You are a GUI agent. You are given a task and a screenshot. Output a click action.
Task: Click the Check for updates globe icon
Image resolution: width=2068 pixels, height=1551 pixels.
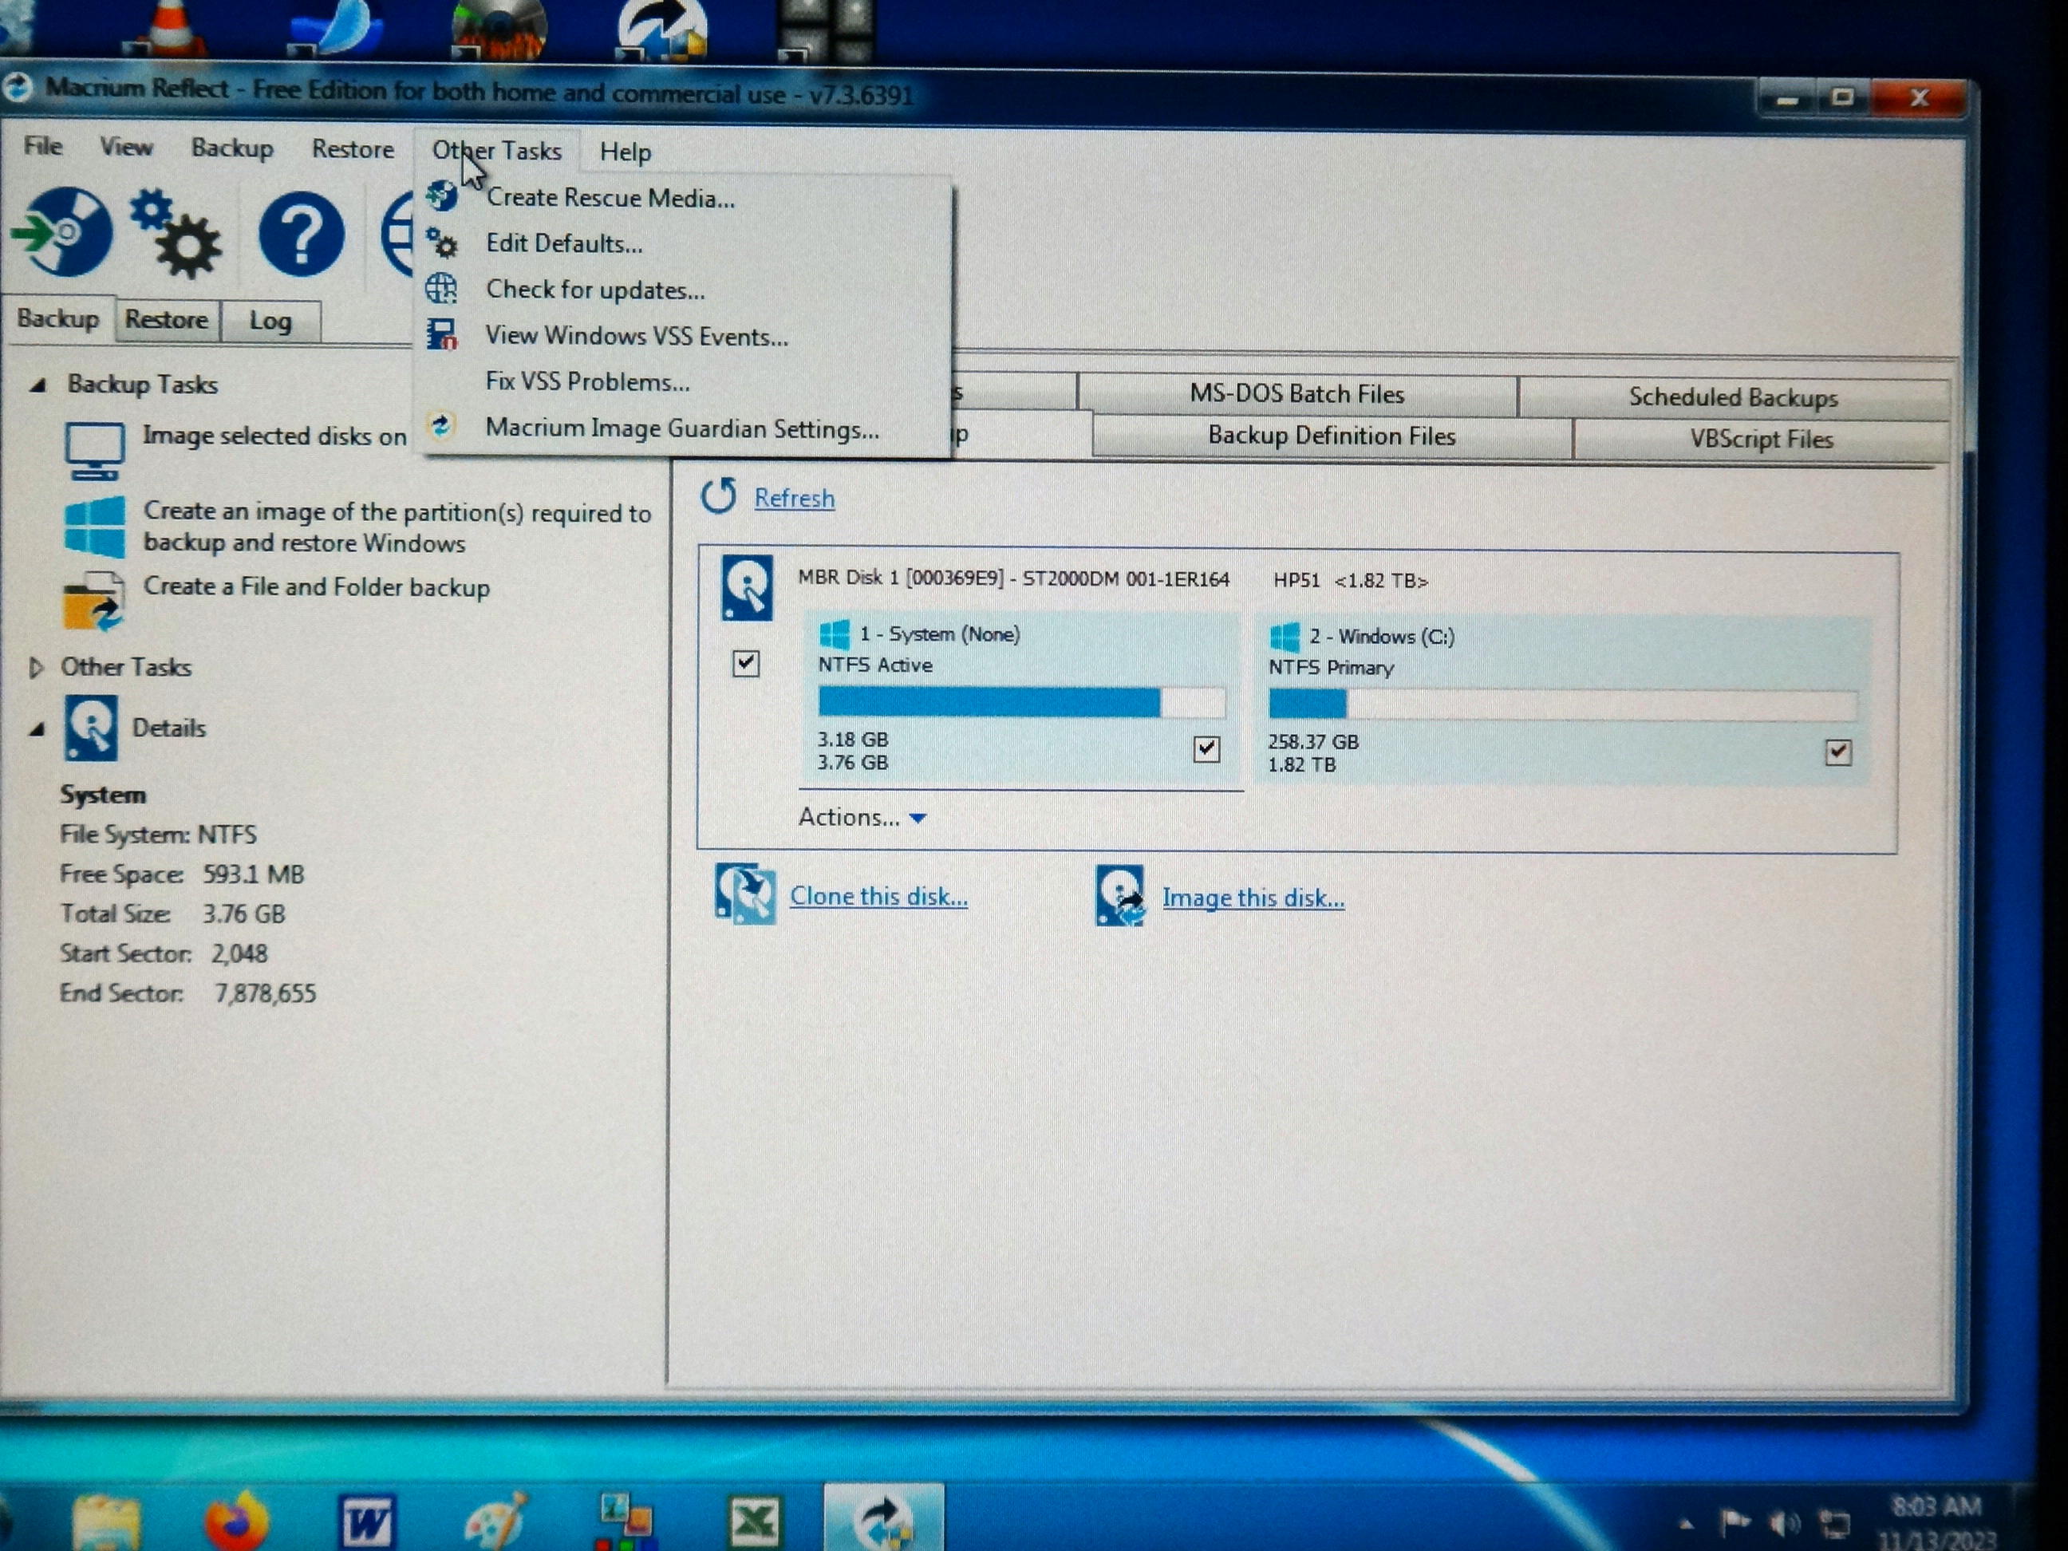441,288
